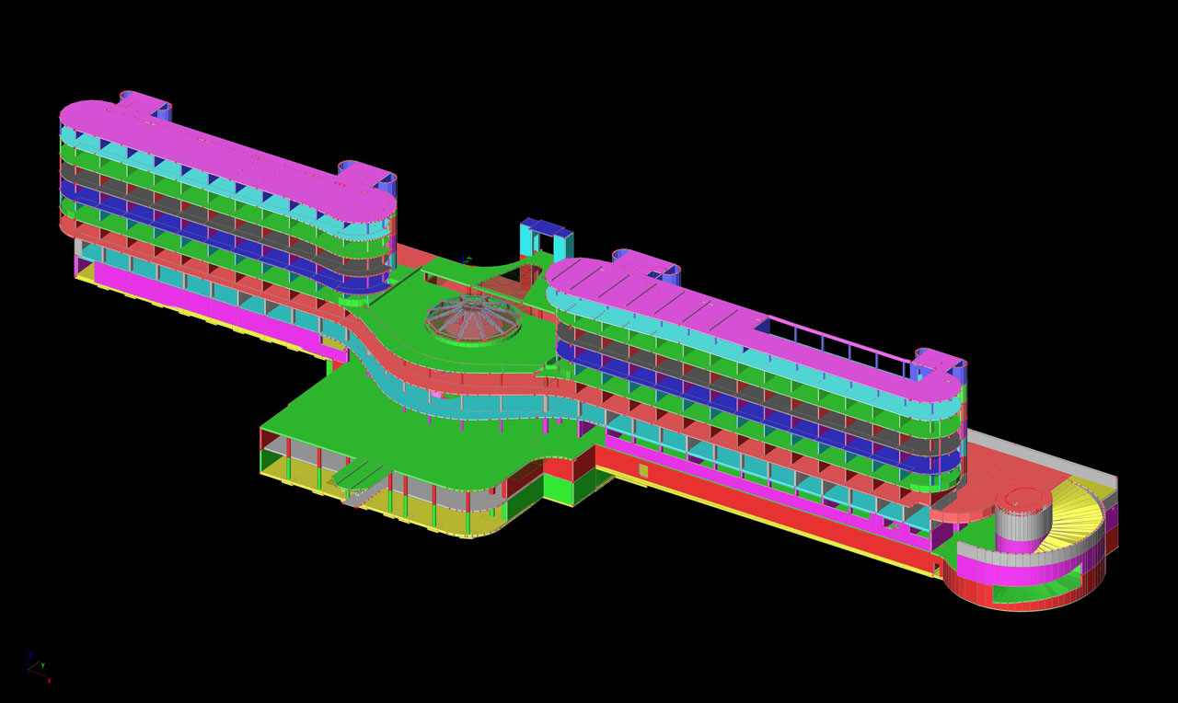Click the red X axis label

point(49,681)
